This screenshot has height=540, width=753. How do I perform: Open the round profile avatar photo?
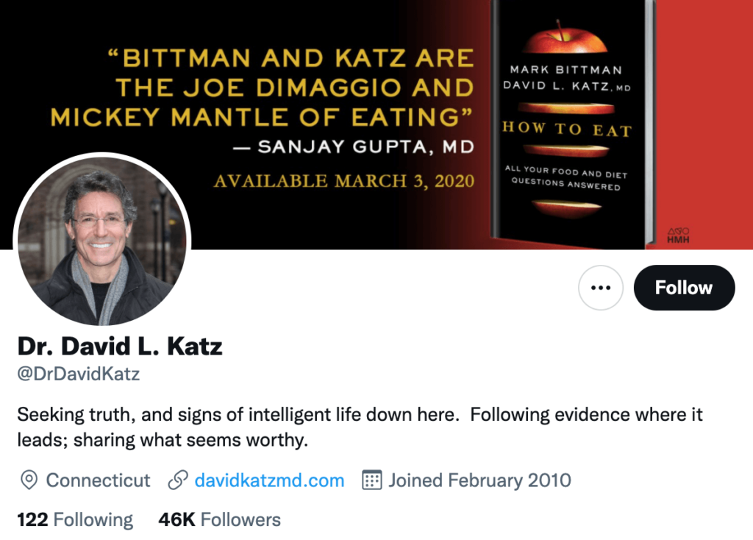(102, 240)
